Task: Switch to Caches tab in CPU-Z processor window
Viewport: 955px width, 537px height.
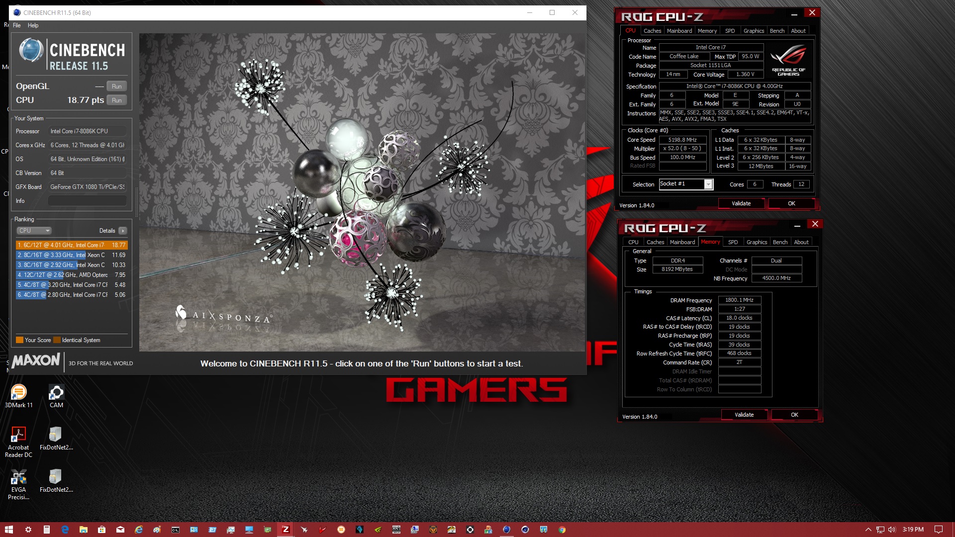Action: point(652,31)
